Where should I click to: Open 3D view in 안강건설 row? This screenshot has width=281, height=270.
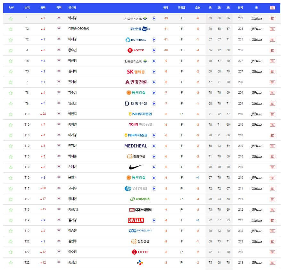tap(272, 82)
